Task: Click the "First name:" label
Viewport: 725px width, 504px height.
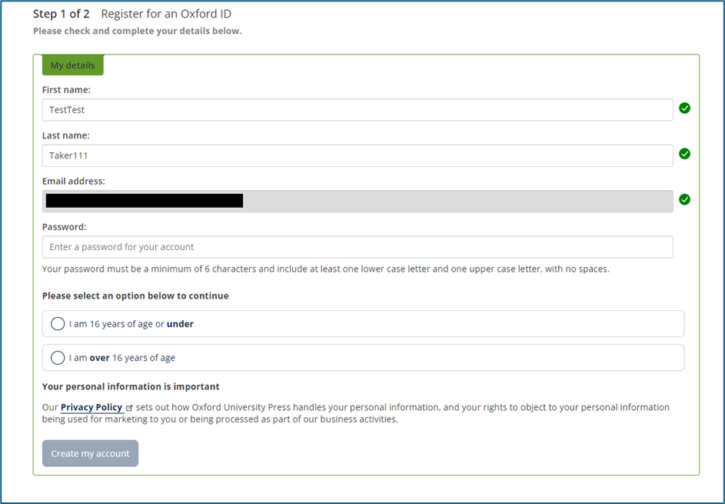Action: pyautogui.click(x=66, y=90)
